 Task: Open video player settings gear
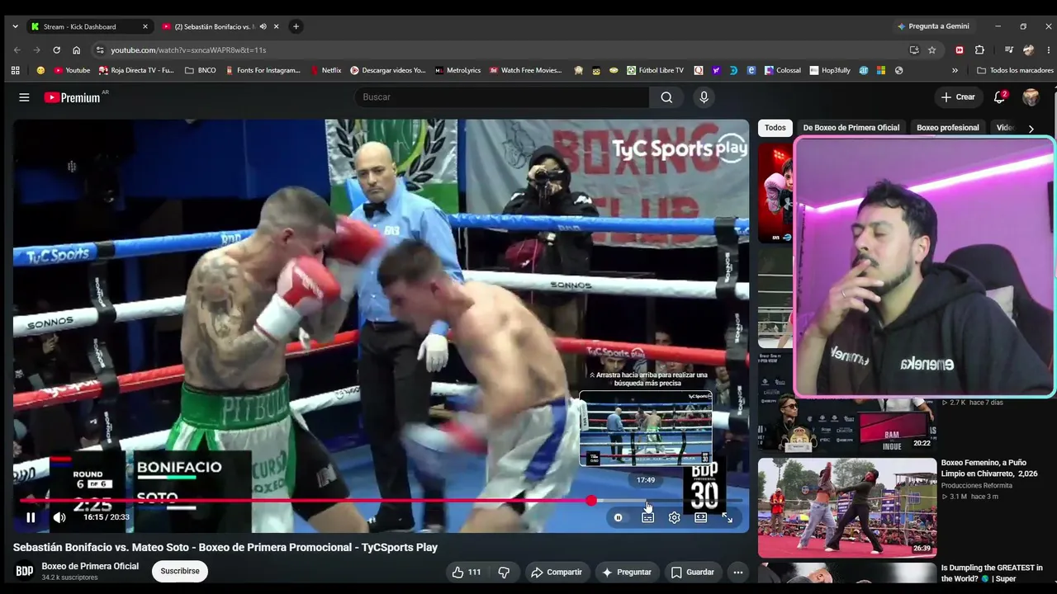(675, 517)
